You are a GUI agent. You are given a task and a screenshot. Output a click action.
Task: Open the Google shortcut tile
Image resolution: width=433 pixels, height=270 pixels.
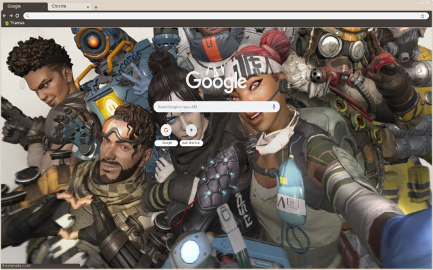(166, 130)
